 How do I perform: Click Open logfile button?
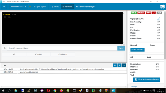40,6
